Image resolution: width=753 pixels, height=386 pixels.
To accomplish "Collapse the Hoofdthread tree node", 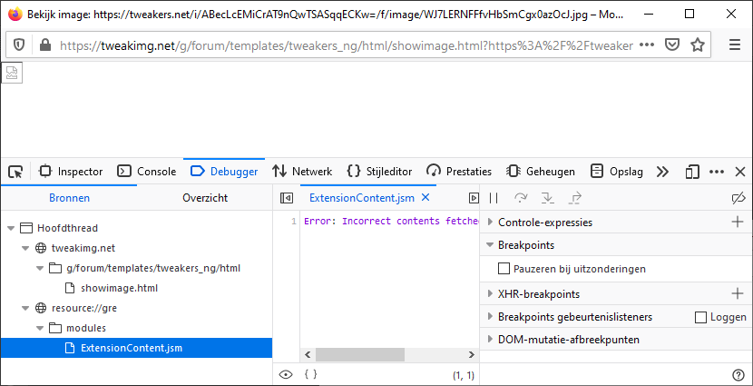I will tap(11, 228).
